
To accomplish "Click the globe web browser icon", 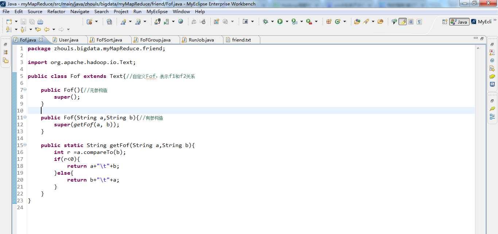I will click(180, 21).
